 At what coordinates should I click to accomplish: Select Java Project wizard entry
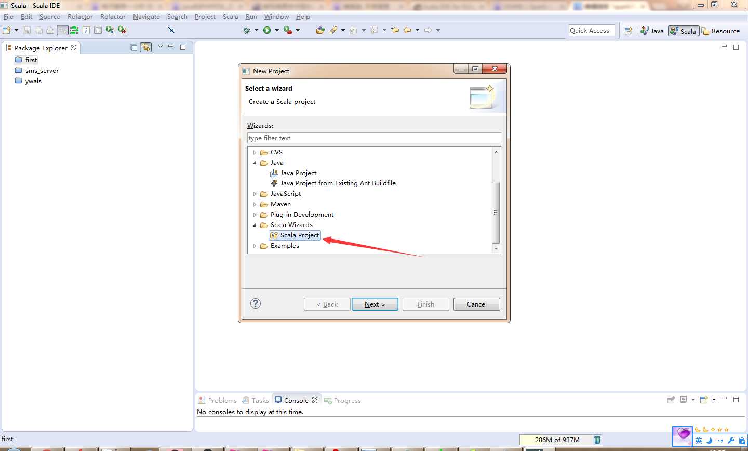click(293, 173)
